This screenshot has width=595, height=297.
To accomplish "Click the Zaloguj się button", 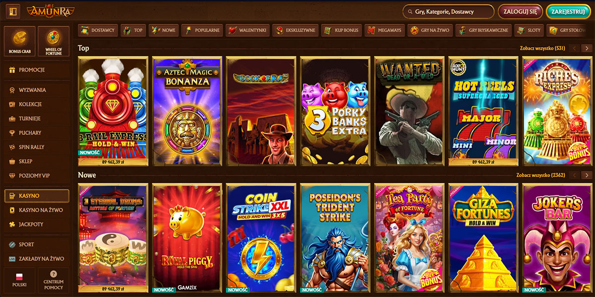I will click(x=520, y=11).
